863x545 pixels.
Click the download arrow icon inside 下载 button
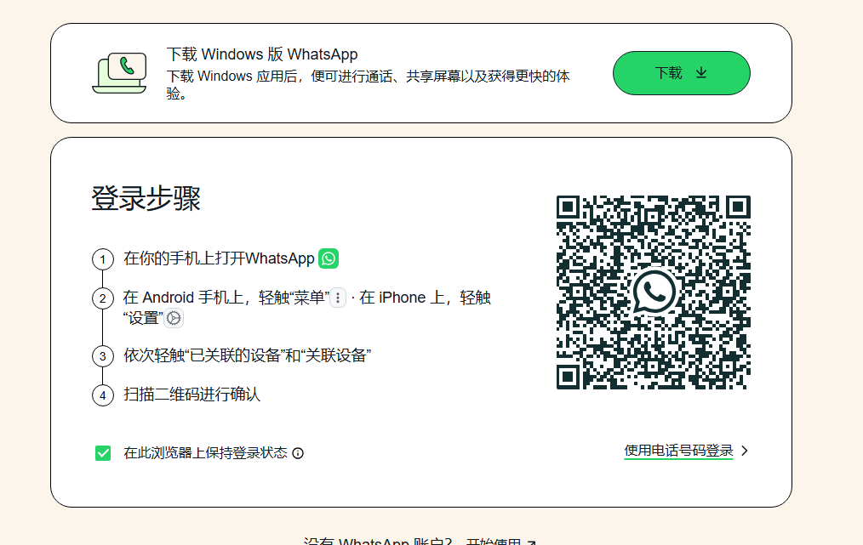point(701,73)
